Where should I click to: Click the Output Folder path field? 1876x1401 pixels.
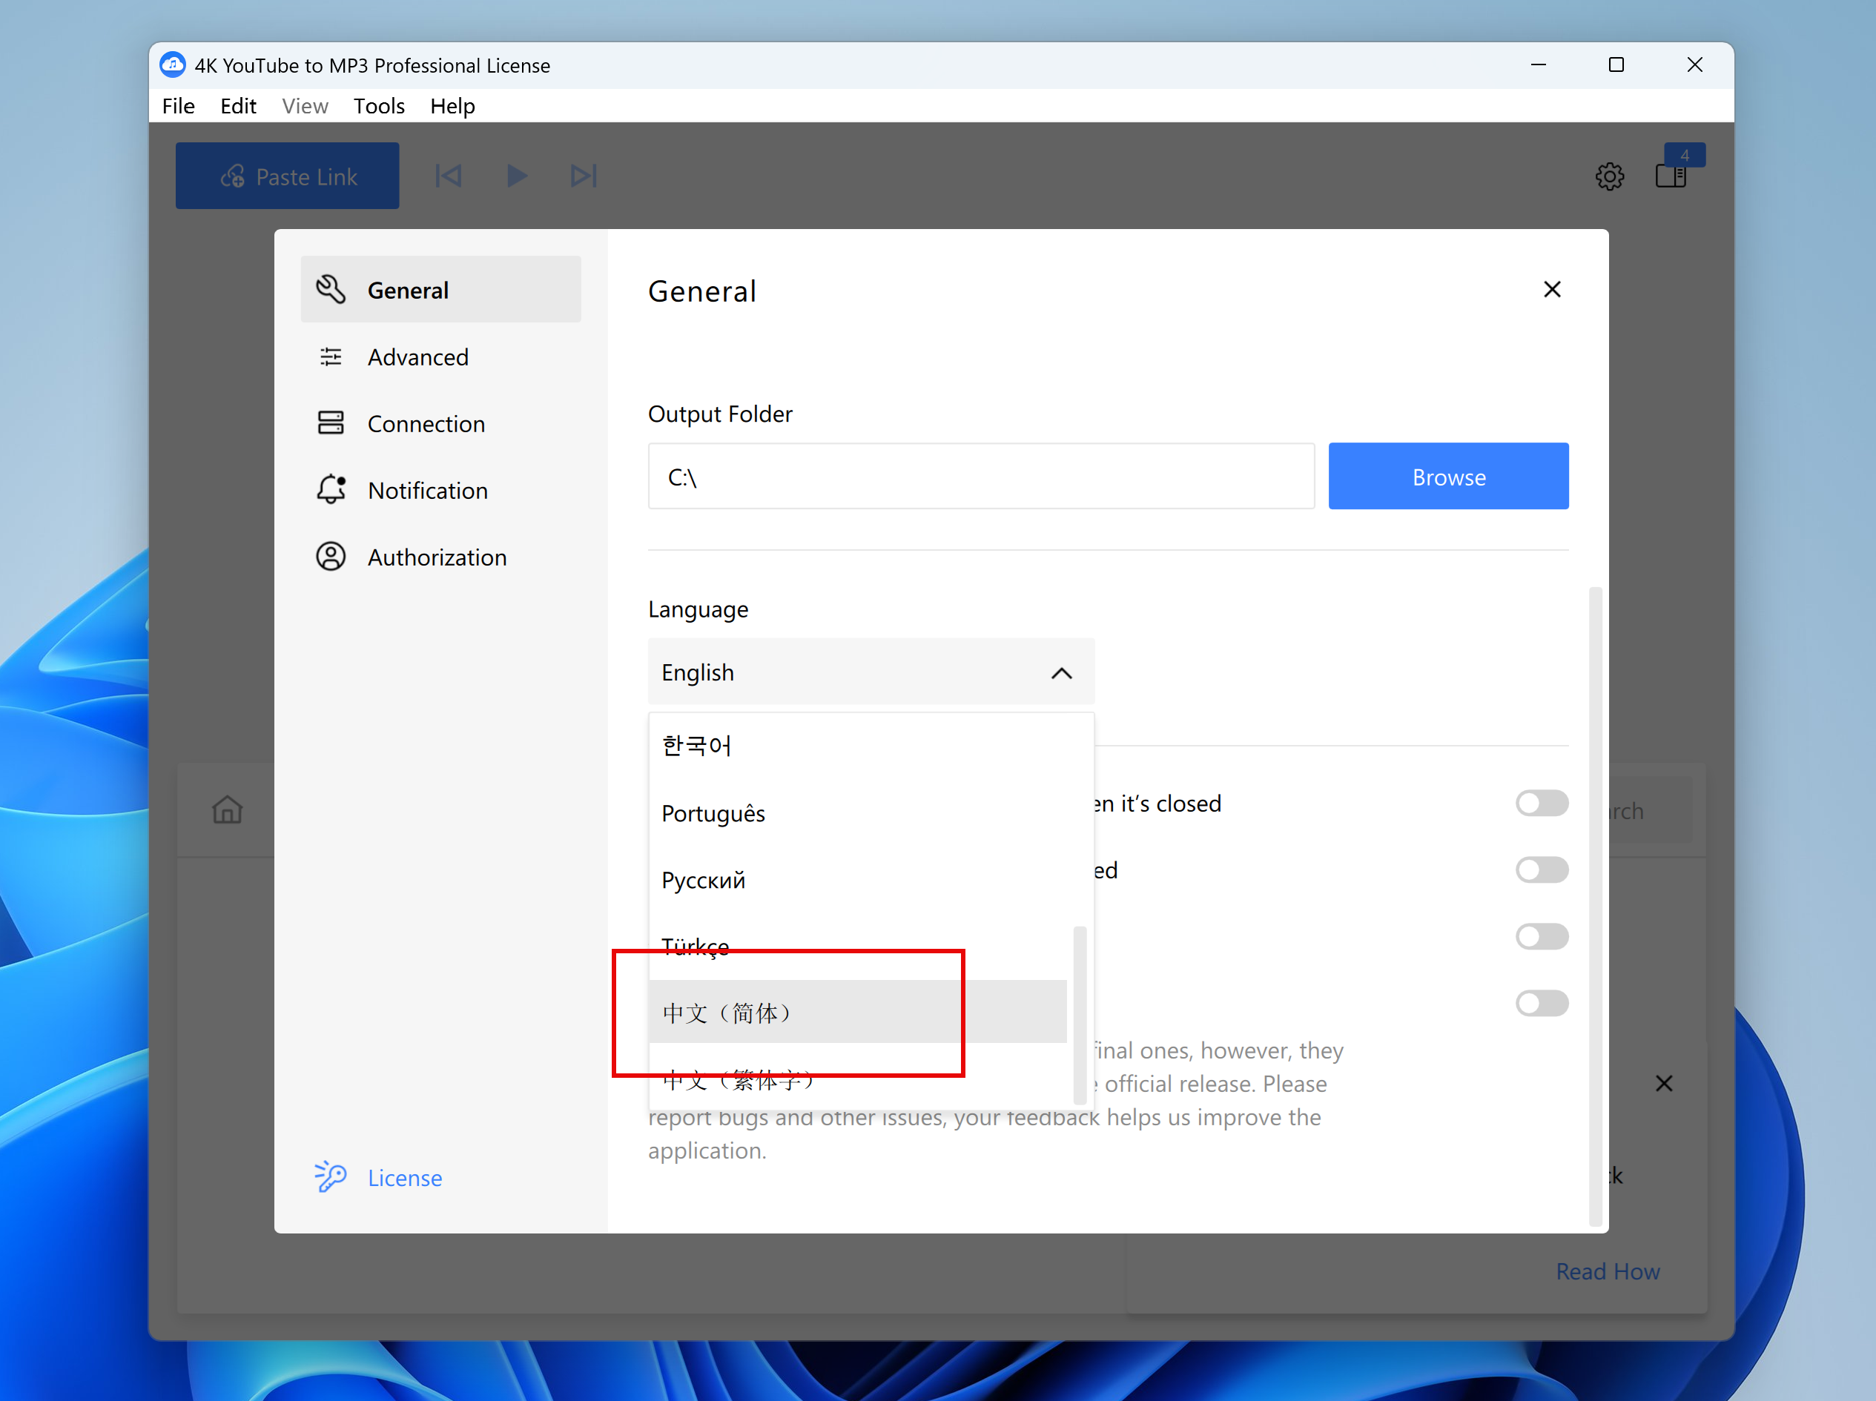[x=980, y=477]
